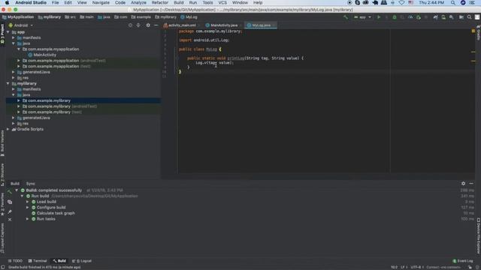This screenshot has width=481, height=270.
Task: Hide the Build panel with minus icon
Action: tap(471, 183)
